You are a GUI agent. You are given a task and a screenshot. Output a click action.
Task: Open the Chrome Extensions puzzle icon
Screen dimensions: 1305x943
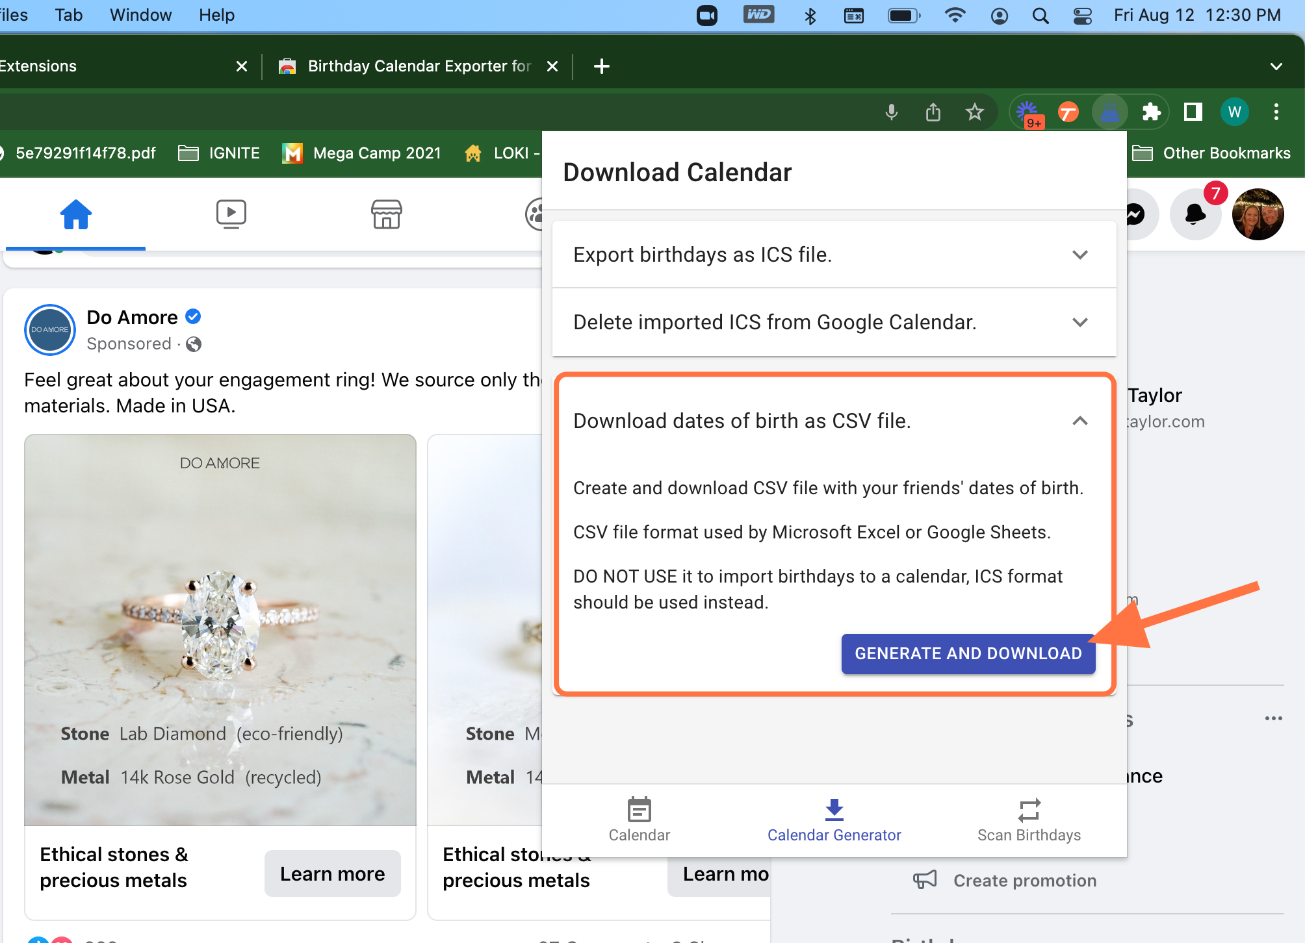[1151, 112]
